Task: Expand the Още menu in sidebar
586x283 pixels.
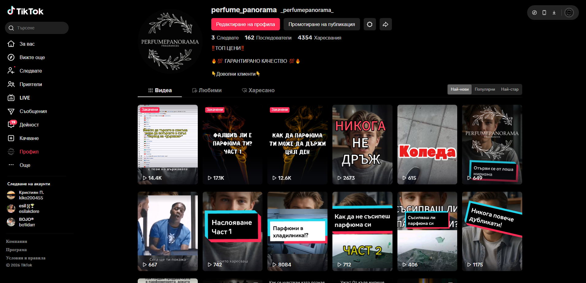Action: click(25, 165)
